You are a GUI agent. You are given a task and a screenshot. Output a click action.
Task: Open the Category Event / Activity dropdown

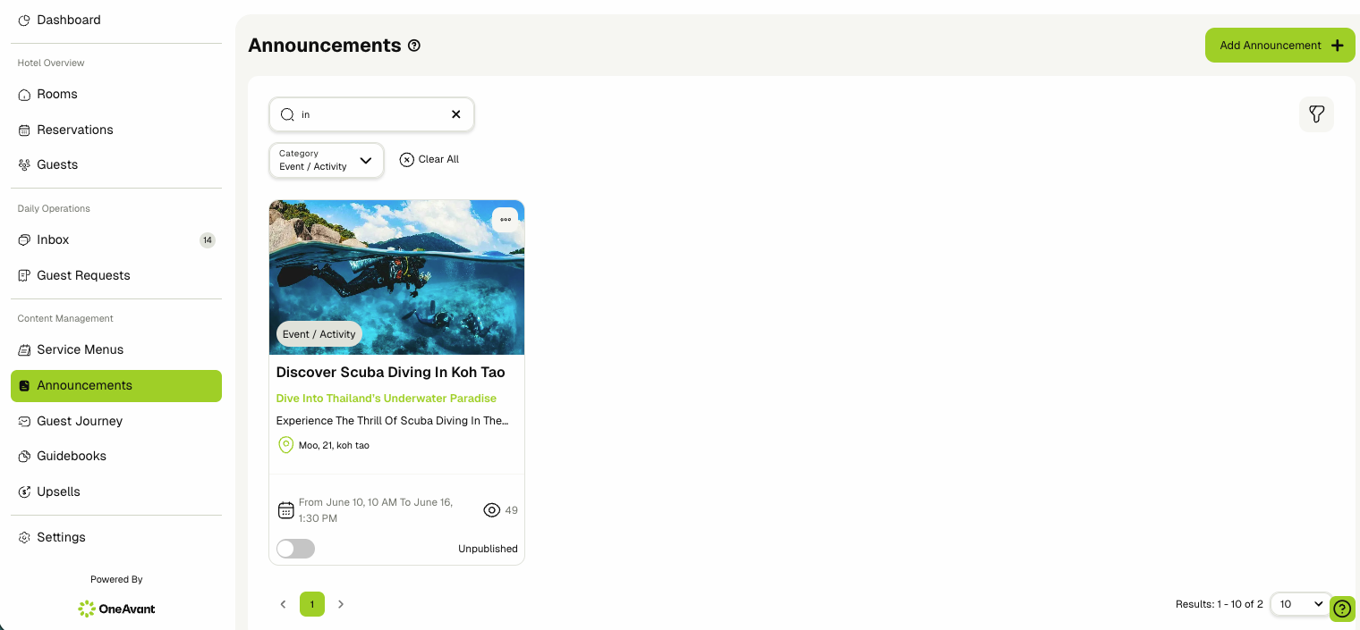pyautogui.click(x=327, y=160)
